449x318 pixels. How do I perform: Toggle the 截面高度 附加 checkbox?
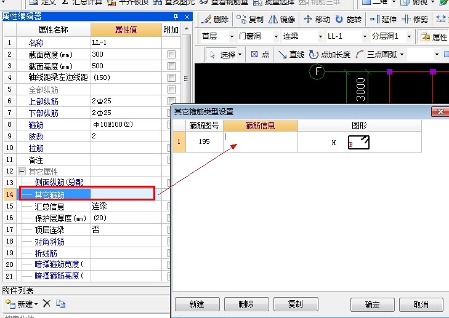click(x=171, y=66)
